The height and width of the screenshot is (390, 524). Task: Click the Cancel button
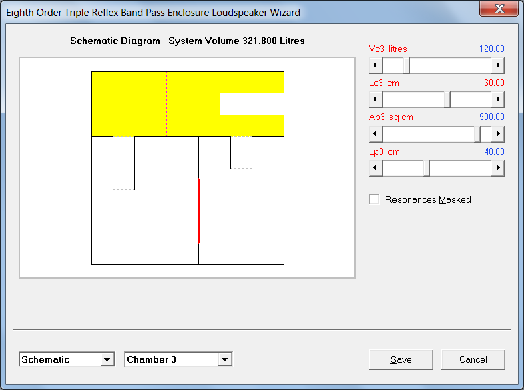coord(473,359)
